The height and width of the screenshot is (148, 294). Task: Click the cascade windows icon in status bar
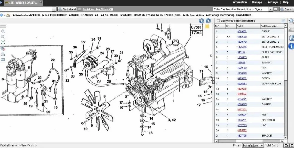[x=286, y=145]
